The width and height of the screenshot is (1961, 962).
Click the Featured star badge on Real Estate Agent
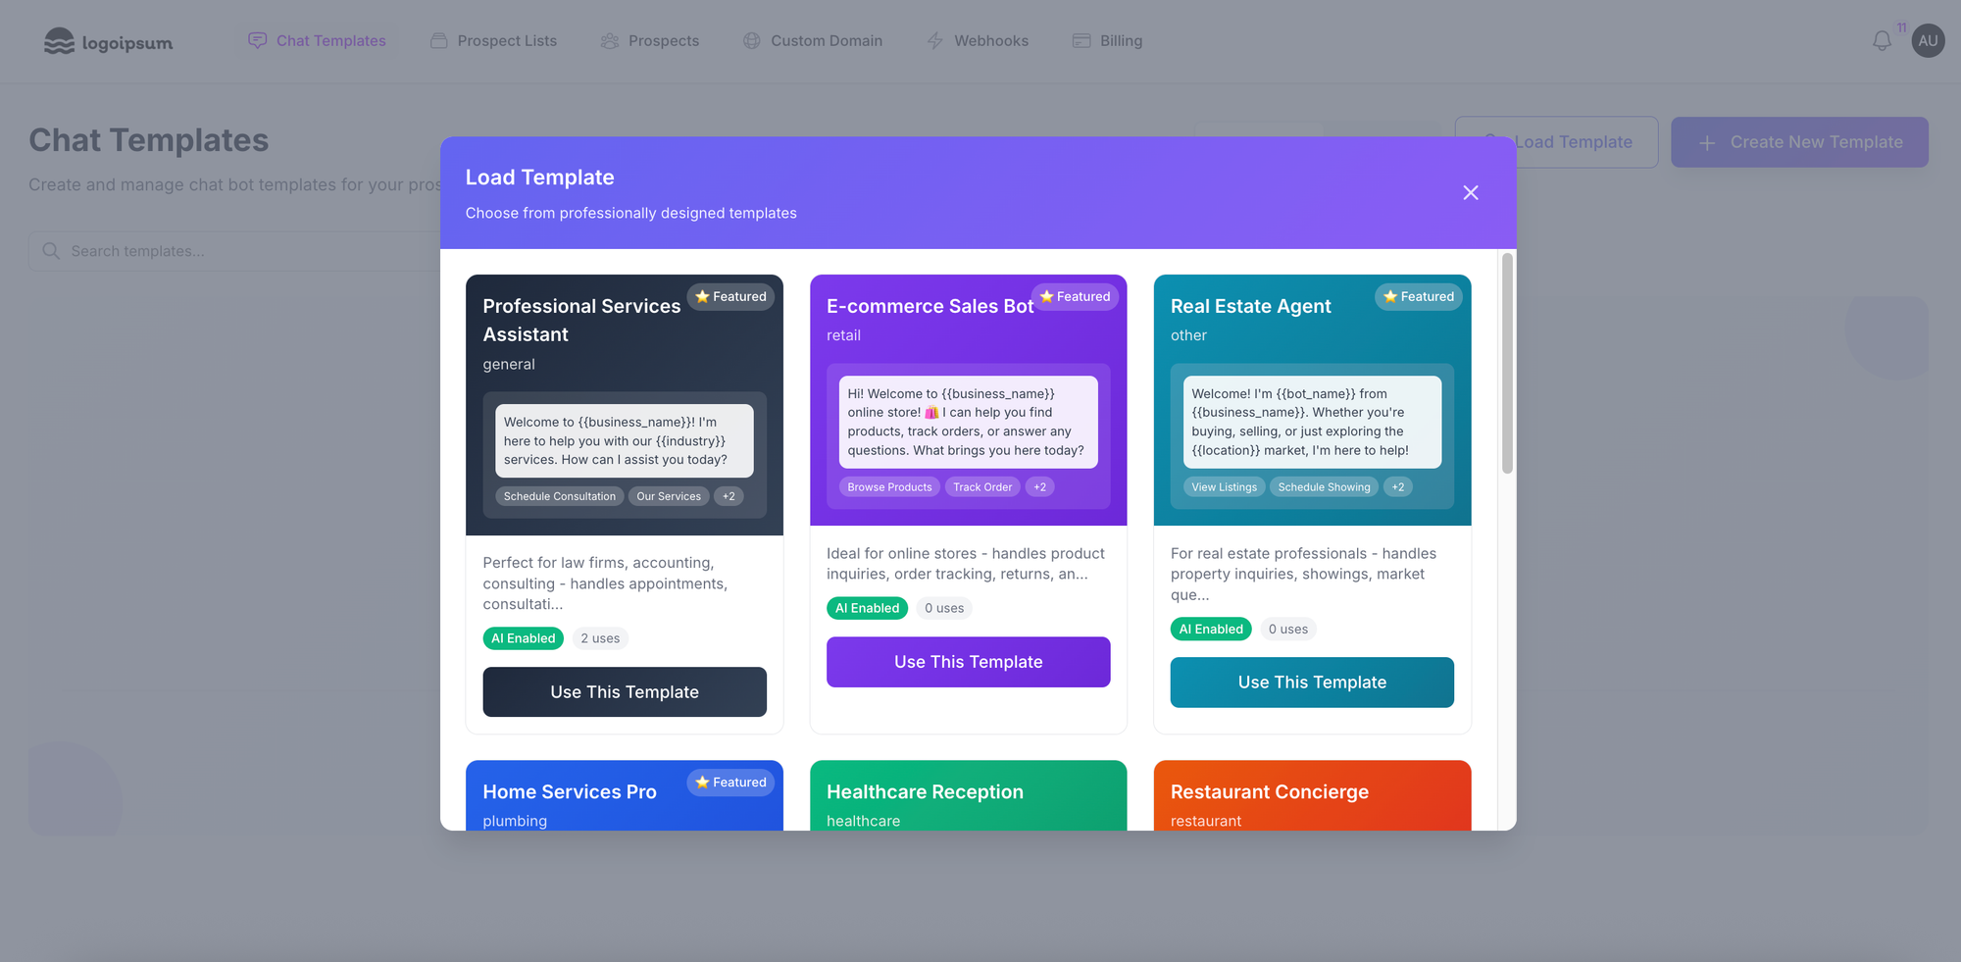[1418, 297]
